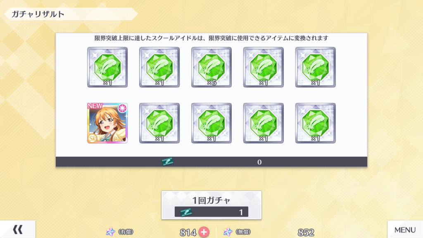Select the green gem marked ×5
The height and width of the screenshot is (238, 423).
click(211, 67)
